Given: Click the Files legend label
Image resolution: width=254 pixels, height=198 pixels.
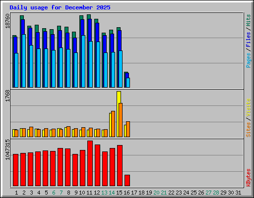Looking at the screenshot, I should (x=249, y=40).
